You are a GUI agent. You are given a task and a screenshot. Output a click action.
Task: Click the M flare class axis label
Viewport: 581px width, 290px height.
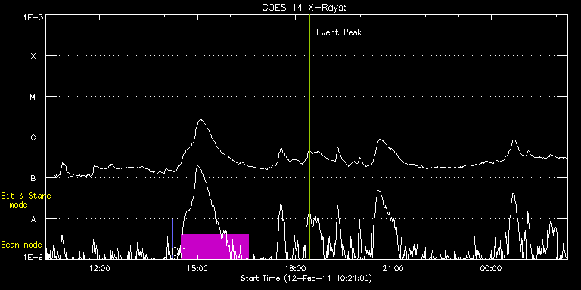coord(33,97)
